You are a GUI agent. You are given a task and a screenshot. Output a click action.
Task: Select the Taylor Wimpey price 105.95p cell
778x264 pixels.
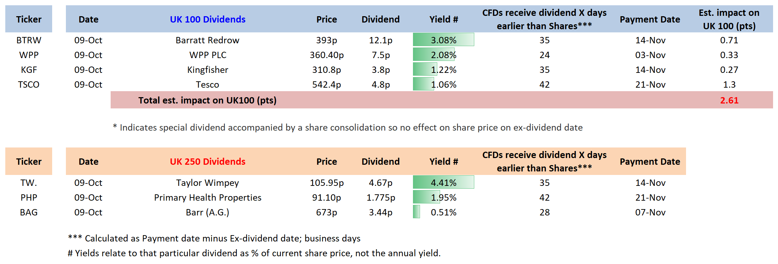coord(326,183)
